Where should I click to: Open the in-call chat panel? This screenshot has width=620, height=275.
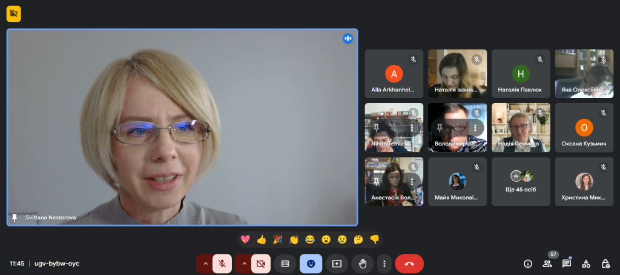(567, 263)
